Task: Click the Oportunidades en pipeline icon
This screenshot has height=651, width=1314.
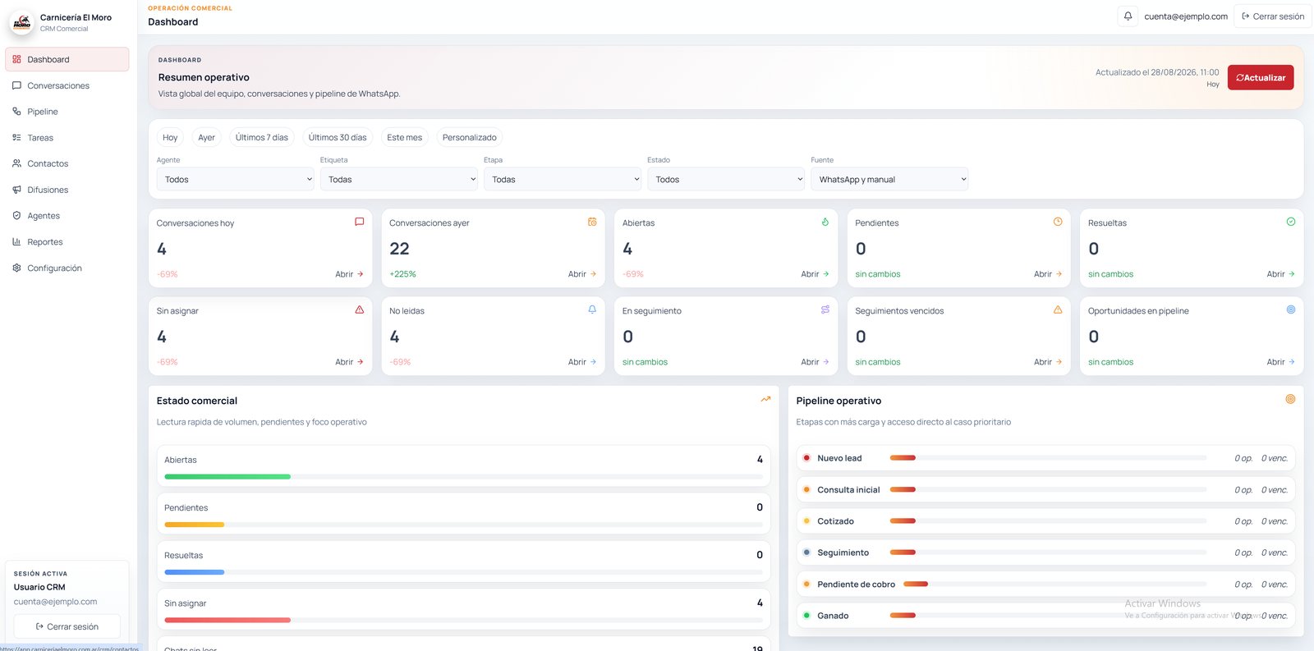Action: (1291, 309)
